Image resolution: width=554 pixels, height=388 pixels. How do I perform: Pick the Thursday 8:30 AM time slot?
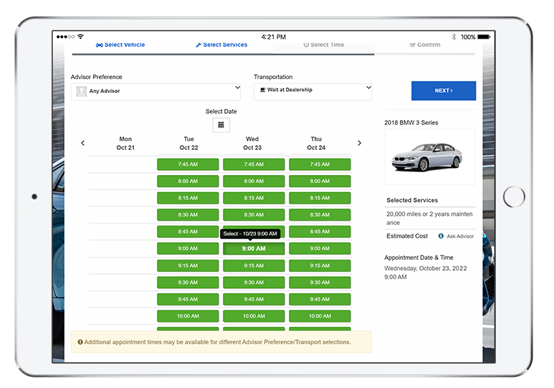tap(319, 215)
